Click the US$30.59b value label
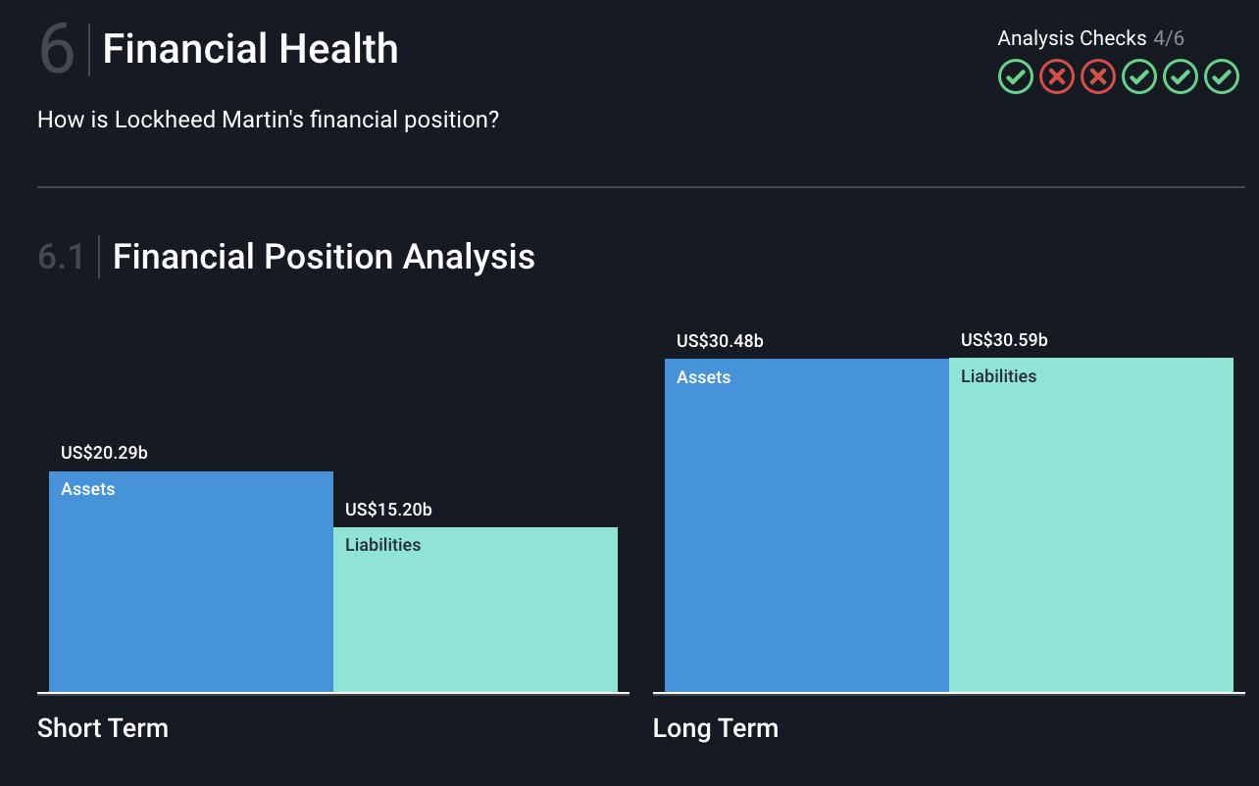1259x786 pixels. tap(1004, 340)
